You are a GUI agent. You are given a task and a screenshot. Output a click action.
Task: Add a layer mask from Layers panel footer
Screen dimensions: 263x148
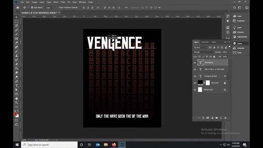click(208, 118)
